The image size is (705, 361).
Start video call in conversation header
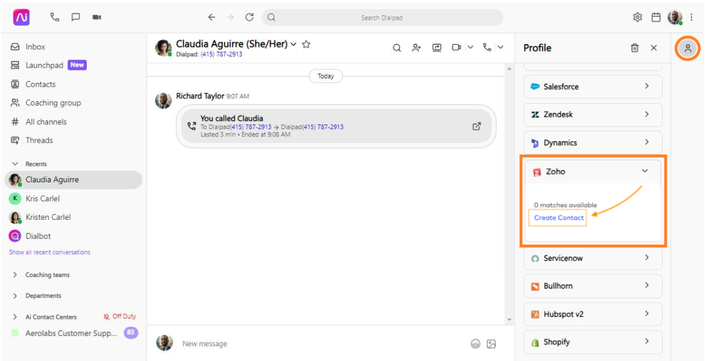pyautogui.click(x=457, y=47)
